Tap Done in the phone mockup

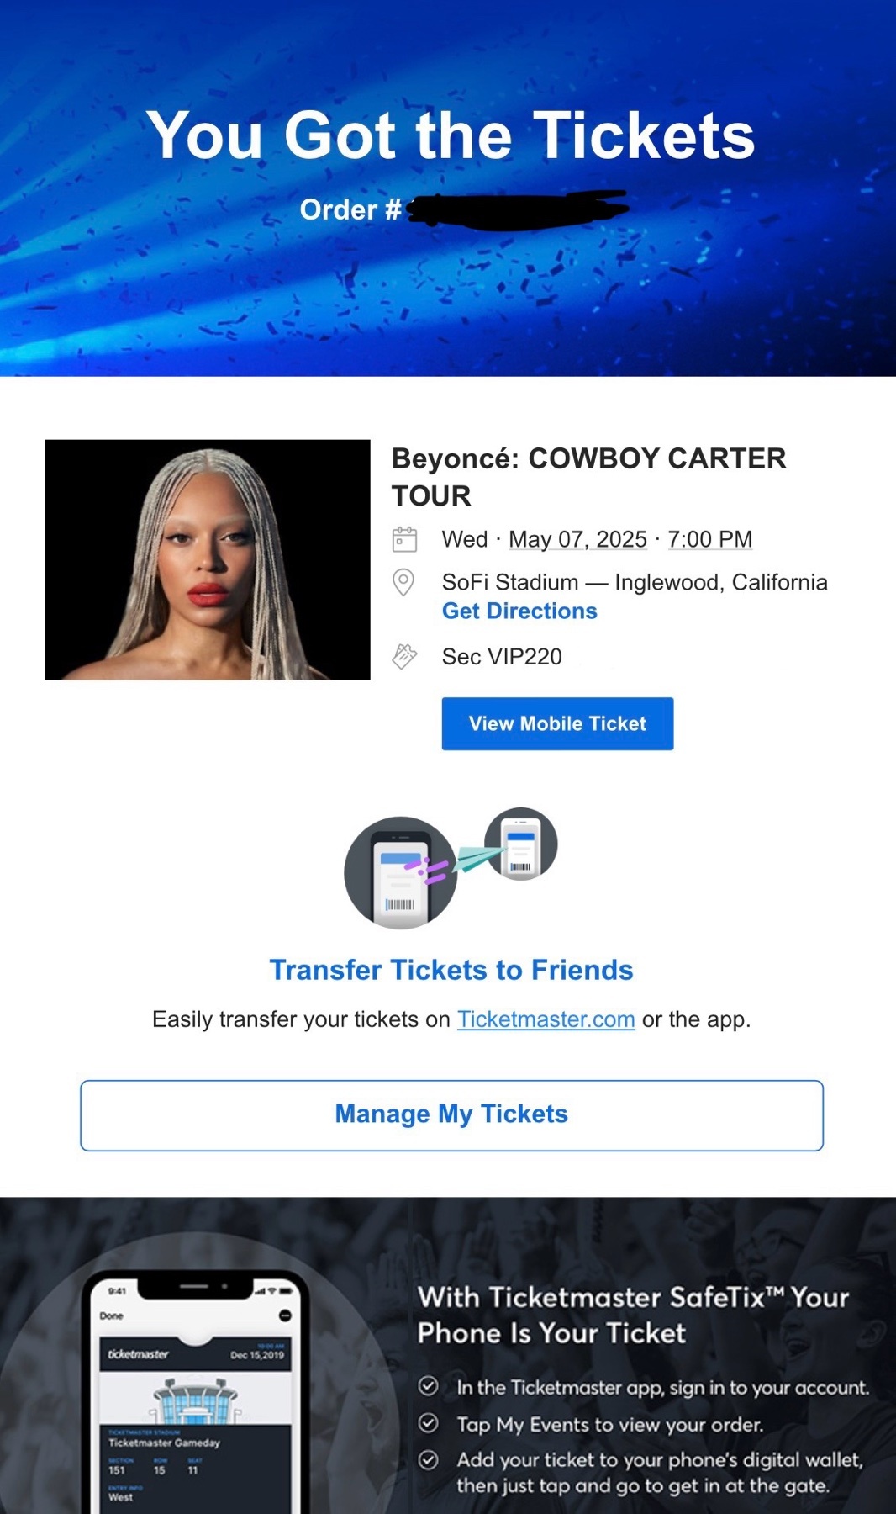pyautogui.click(x=111, y=1315)
